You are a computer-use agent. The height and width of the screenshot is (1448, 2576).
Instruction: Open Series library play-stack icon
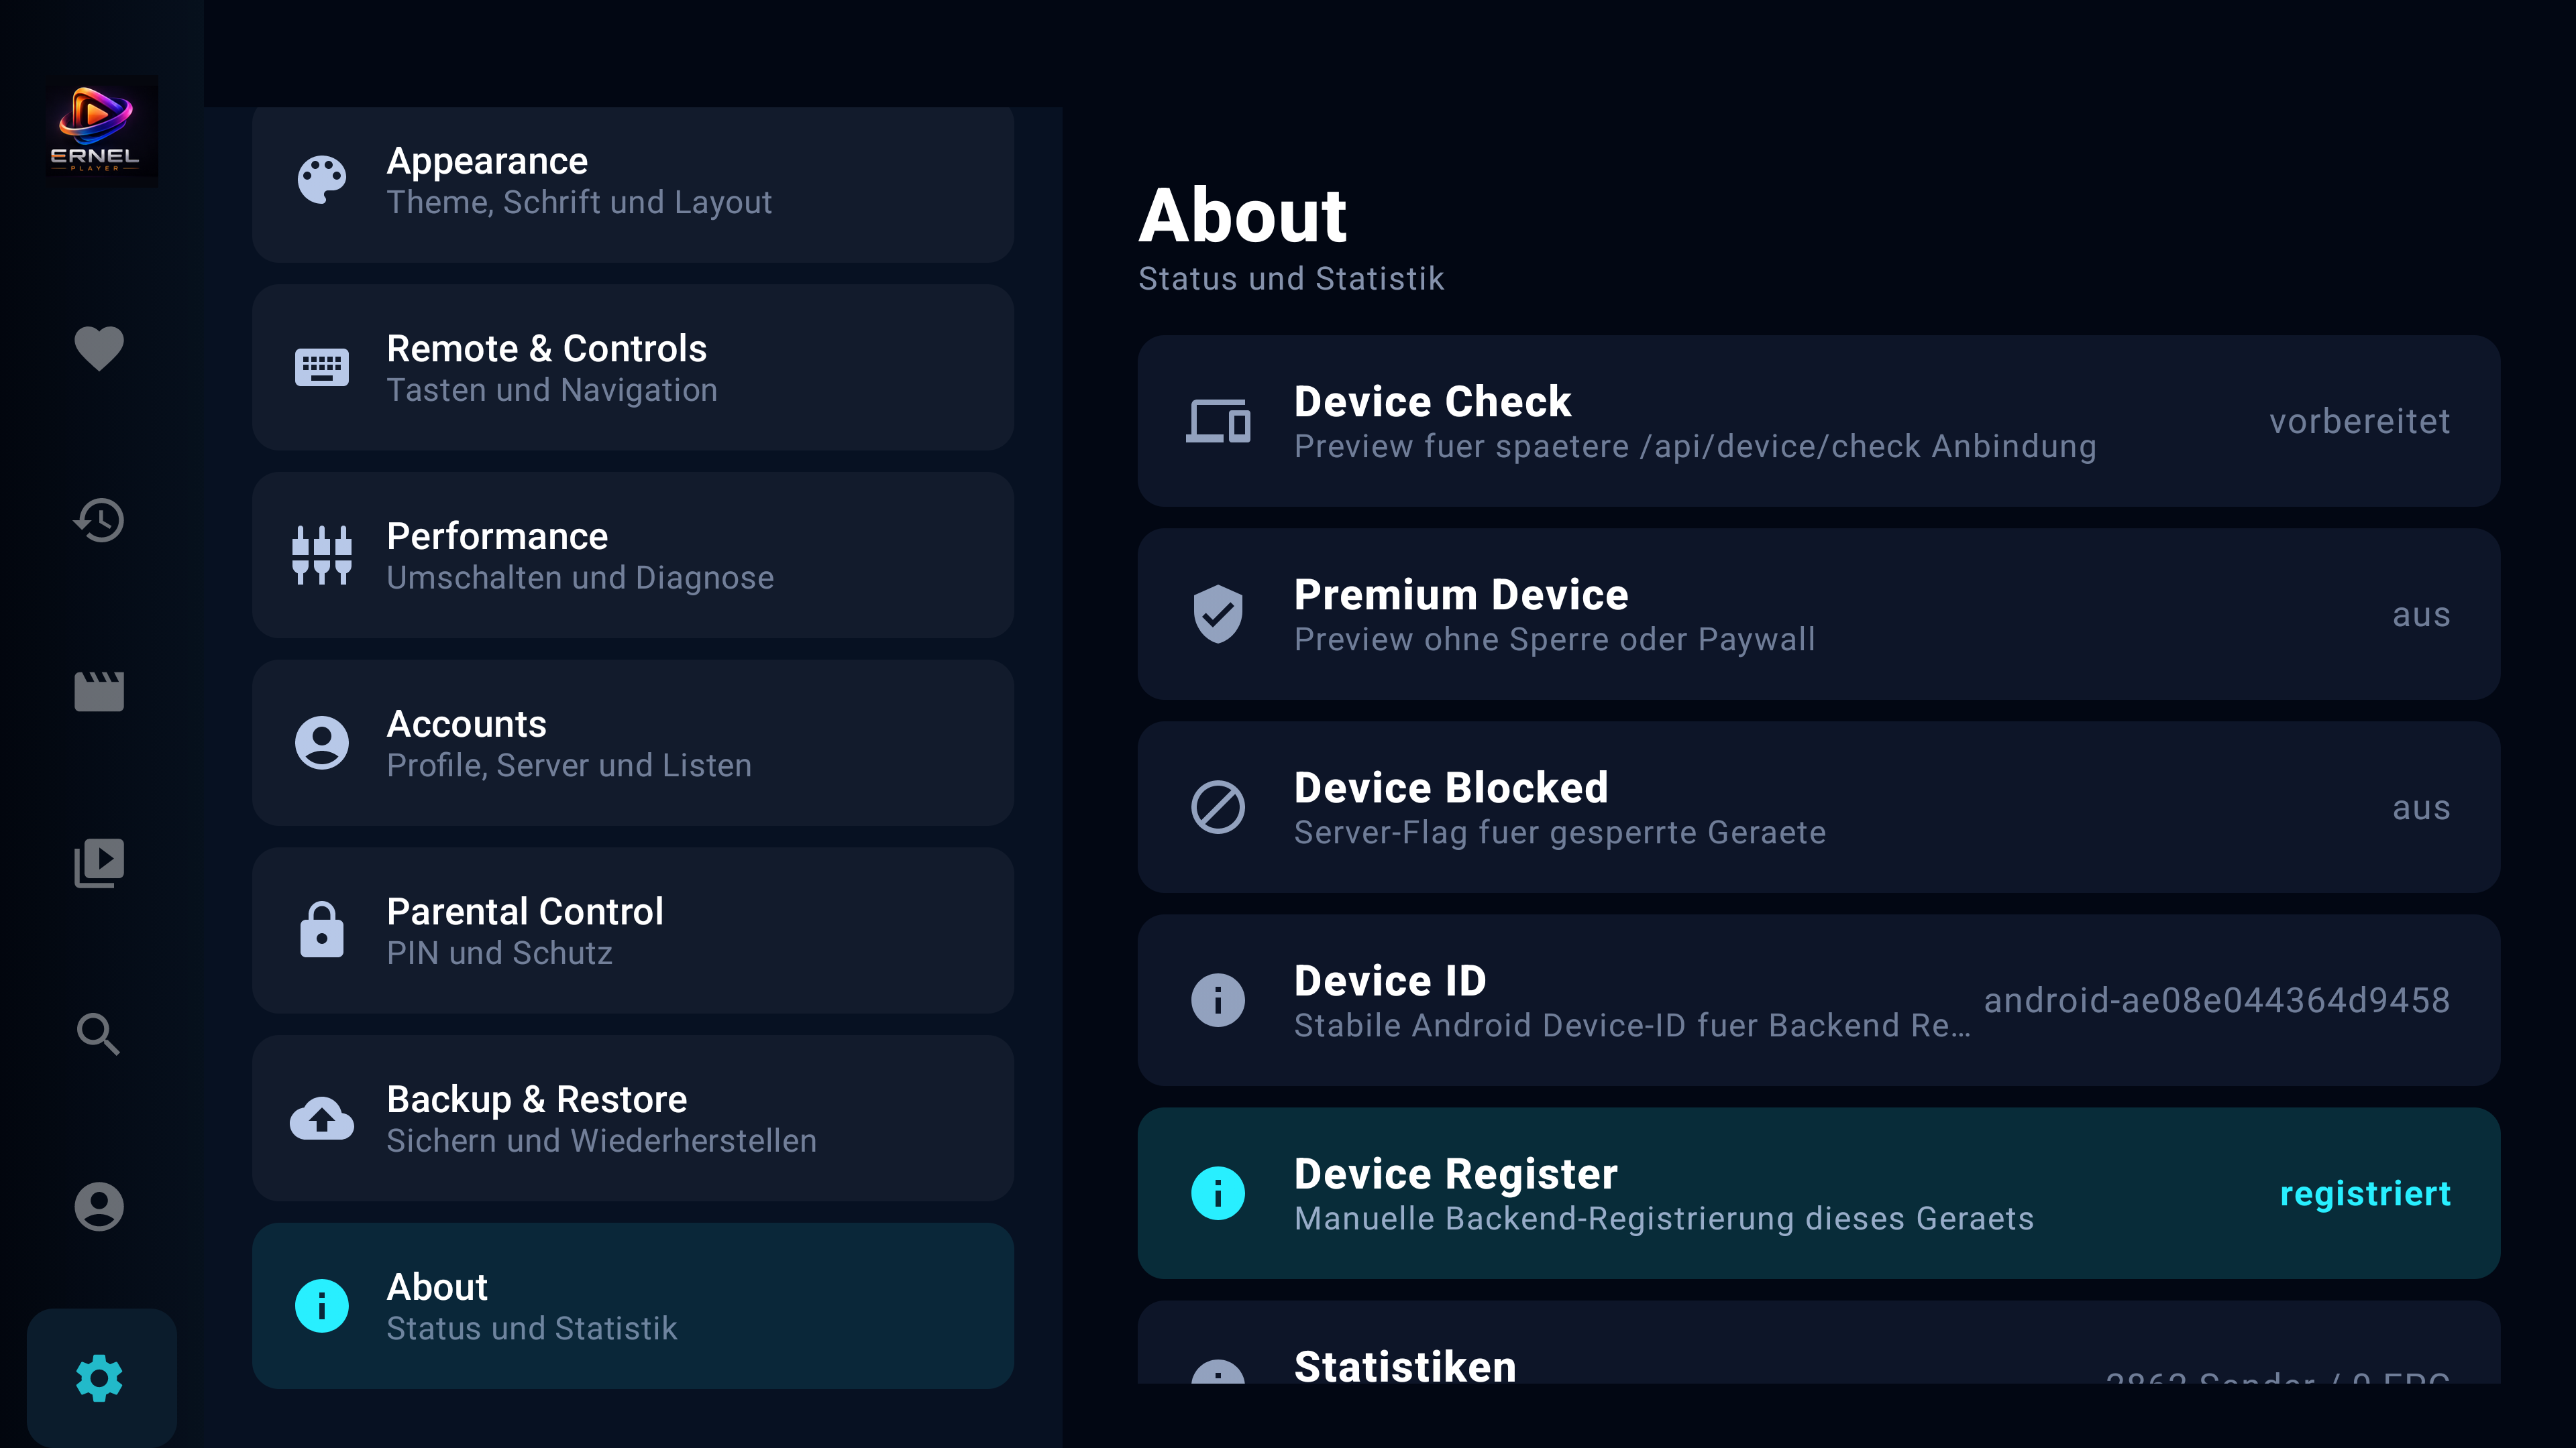[99, 863]
